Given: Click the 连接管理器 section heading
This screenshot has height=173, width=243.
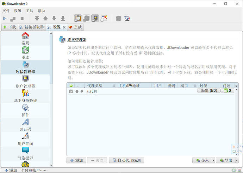Looking at the screenshot, I should click(77, 40).
